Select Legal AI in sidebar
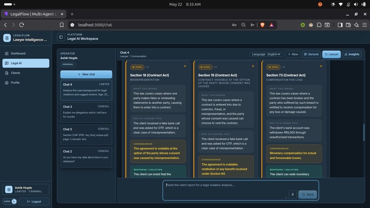The image size is (370, 208). point(26,63)
